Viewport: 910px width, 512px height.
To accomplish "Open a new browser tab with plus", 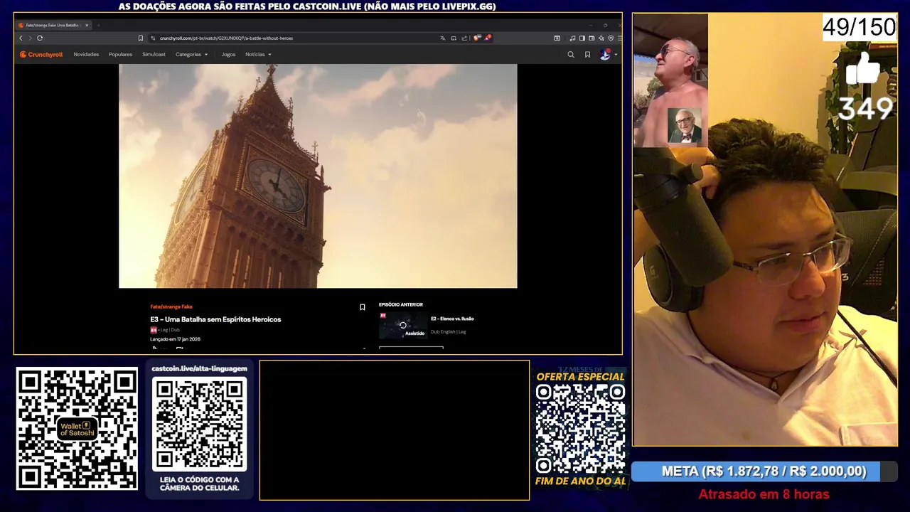I will pyautogui.click(x=99, y=25).
